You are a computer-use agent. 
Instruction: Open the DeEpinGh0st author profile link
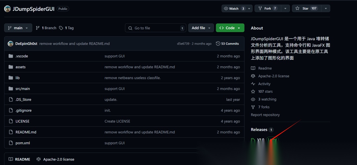point(26,44)
